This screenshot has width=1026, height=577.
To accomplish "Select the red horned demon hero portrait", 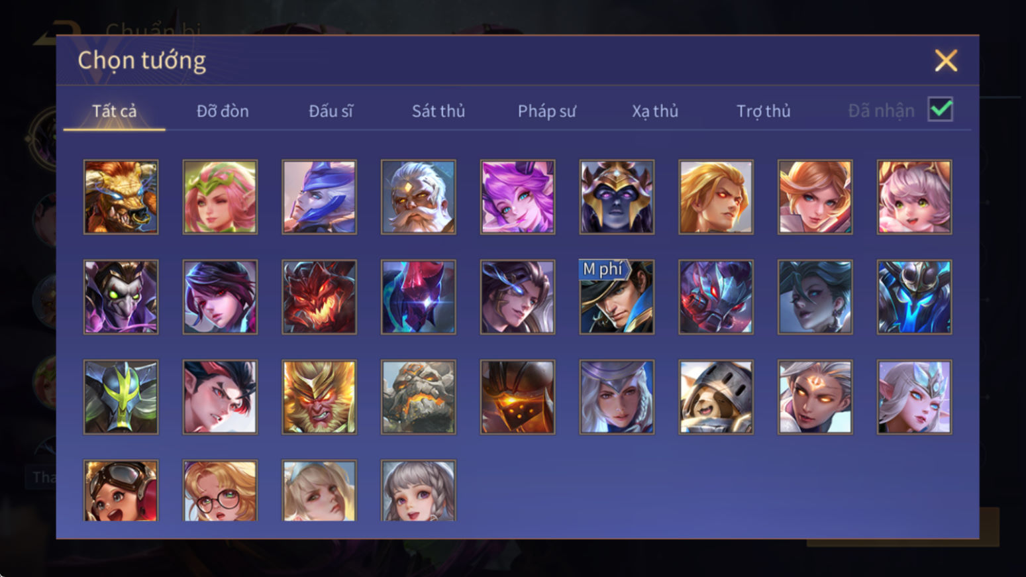I will coord(319,297).
